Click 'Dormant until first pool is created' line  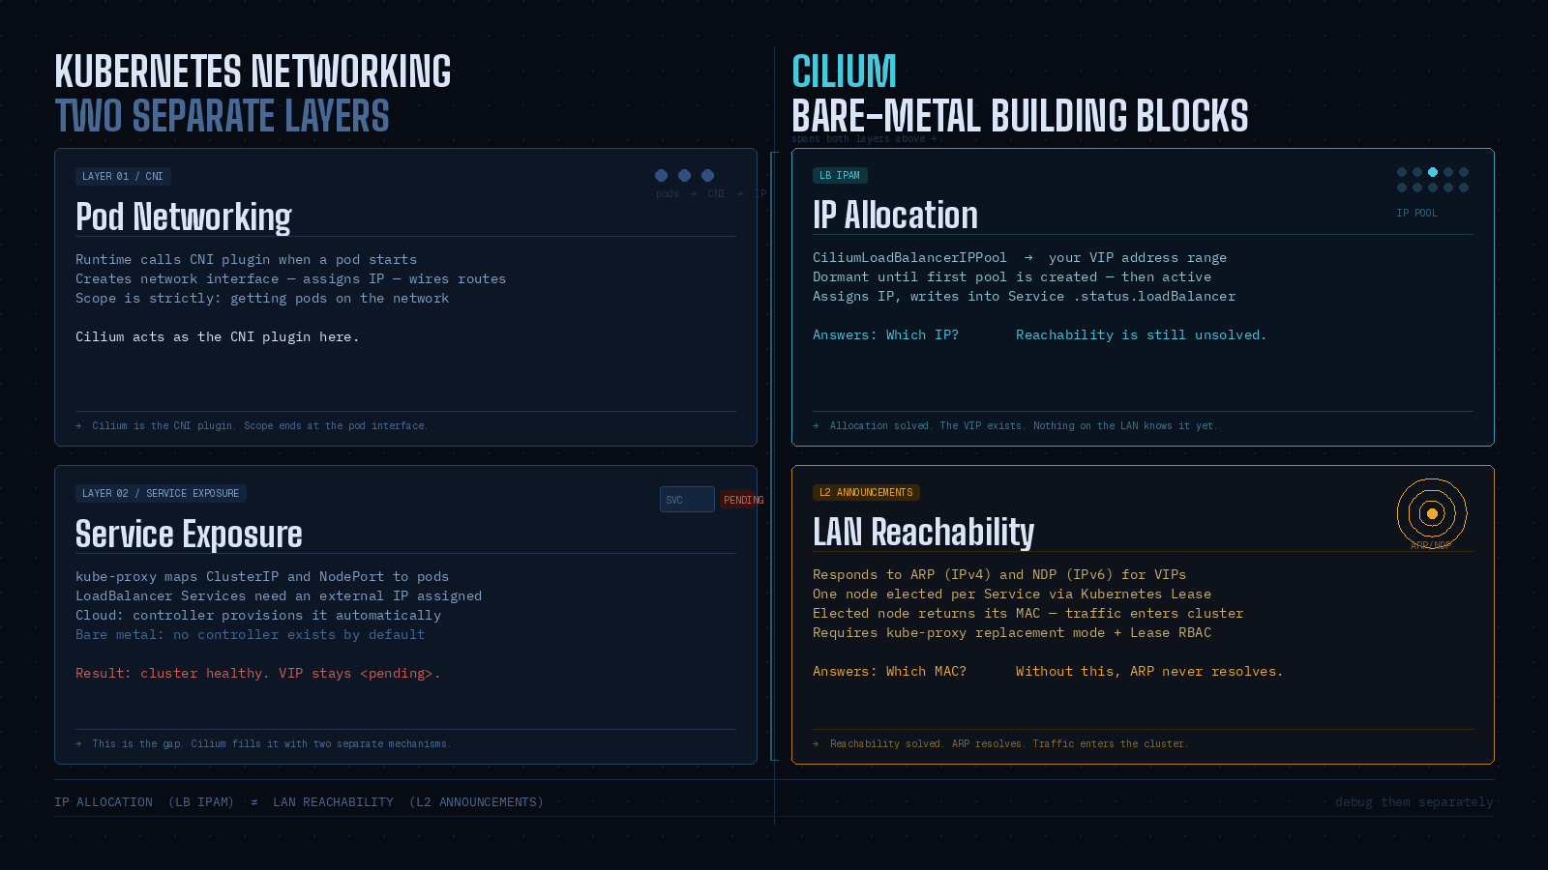1012,276
